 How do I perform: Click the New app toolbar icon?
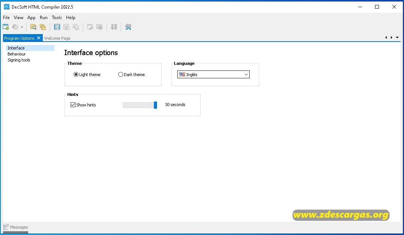coord(6,27)
